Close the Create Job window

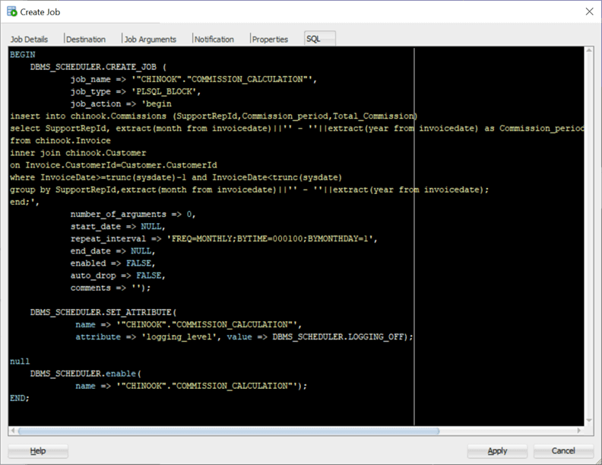click(x=589, y=11)
